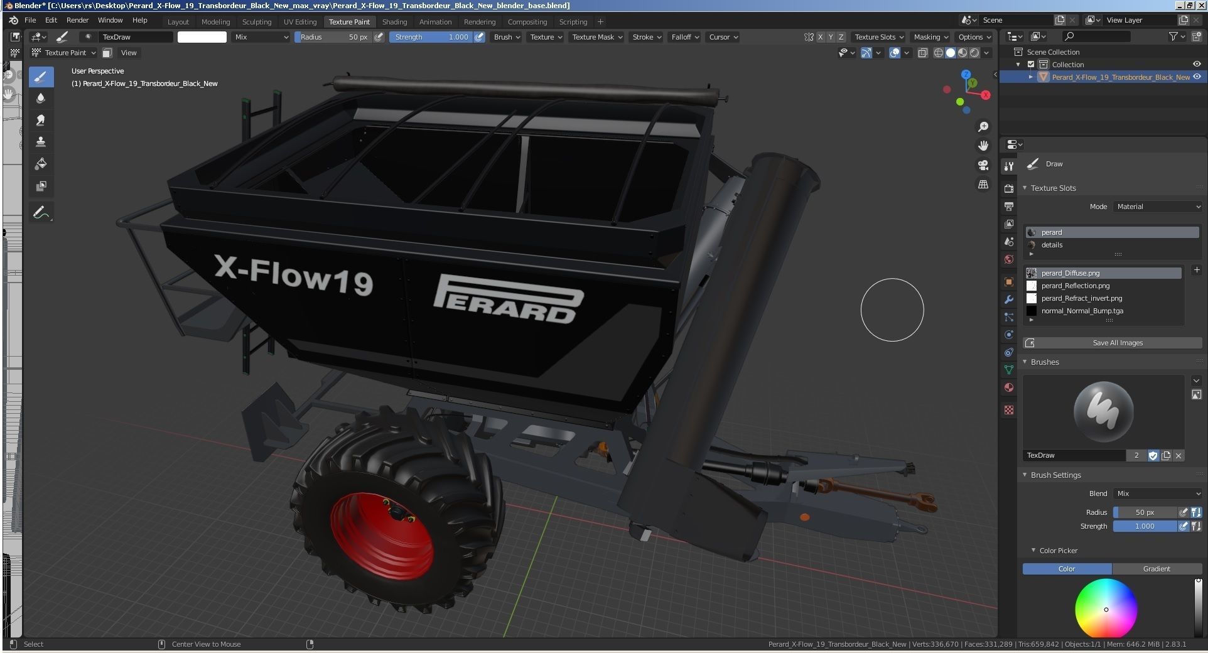The image size is (1208, 653).
Task: Open the Output properties tab
Action: 1008,207
